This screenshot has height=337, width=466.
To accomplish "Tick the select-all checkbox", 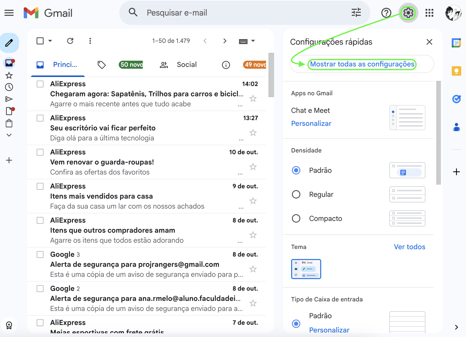I will pyautogui.click(x=40, y=41).
